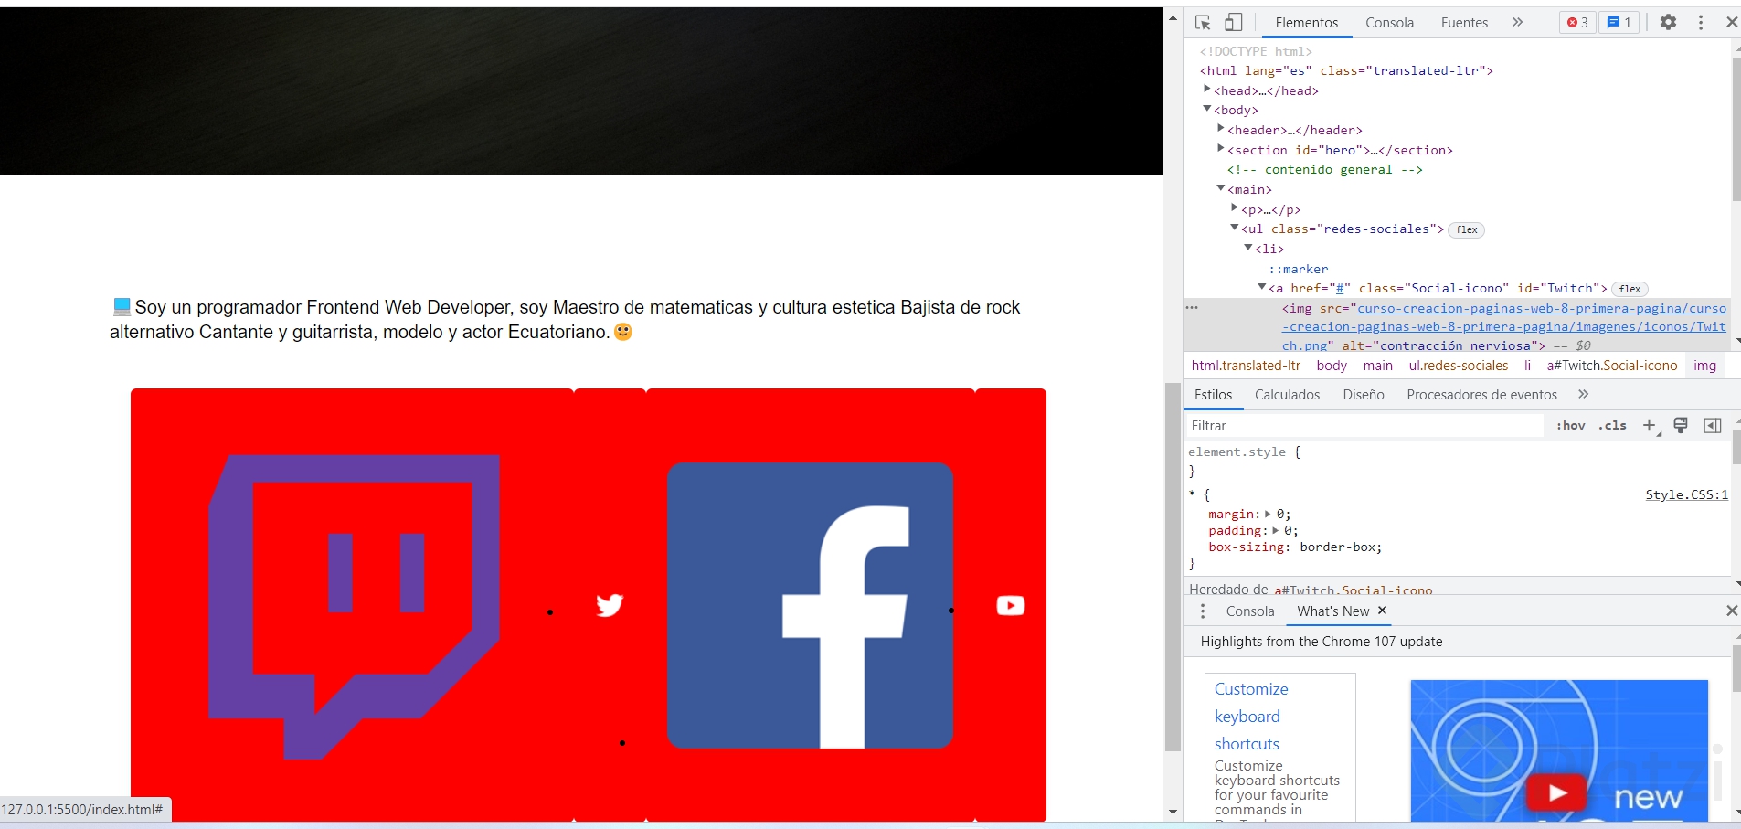Expand the section hero node
The width and height of the screenshot is (1741, 829).
tap(1221, 149)
